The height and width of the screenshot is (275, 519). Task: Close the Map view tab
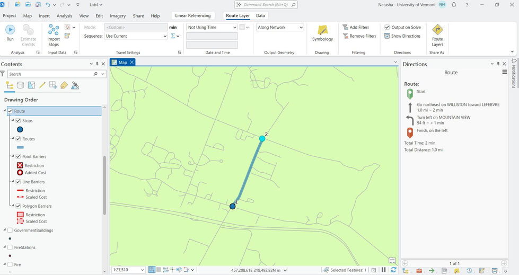(x=131, y=62)
